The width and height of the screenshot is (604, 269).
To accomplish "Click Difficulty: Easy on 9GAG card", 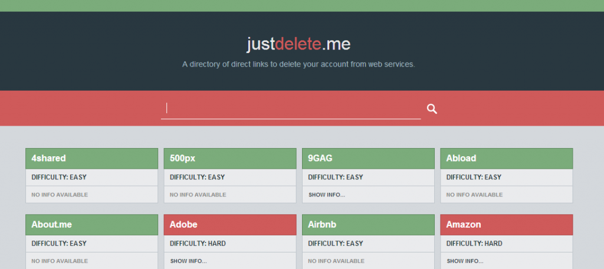I will [336, 178].
